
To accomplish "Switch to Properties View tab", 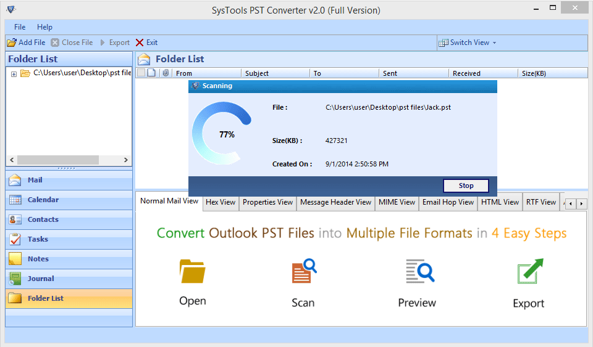I will [267, 202].
